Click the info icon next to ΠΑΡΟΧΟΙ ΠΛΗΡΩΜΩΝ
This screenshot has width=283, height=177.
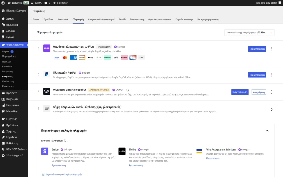point(65,141)
